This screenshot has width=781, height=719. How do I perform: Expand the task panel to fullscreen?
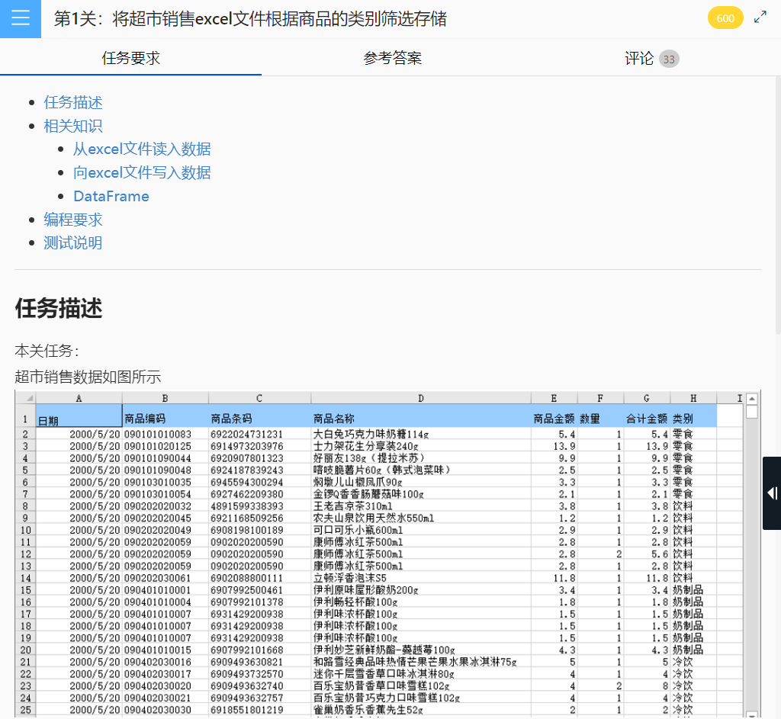[759, 17]
